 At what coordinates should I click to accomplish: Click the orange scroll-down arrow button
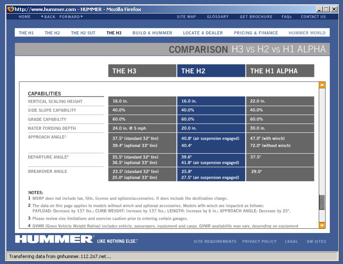[x=322, y=225]
